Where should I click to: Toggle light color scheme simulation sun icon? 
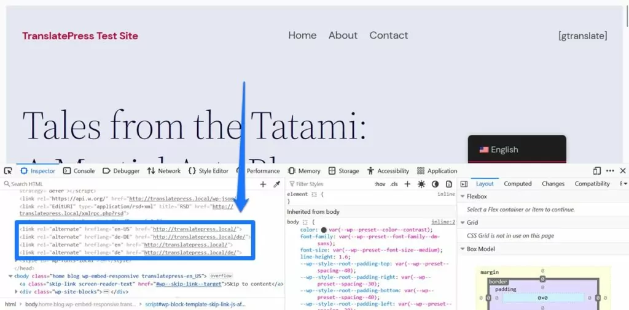(x=421, y=184)
